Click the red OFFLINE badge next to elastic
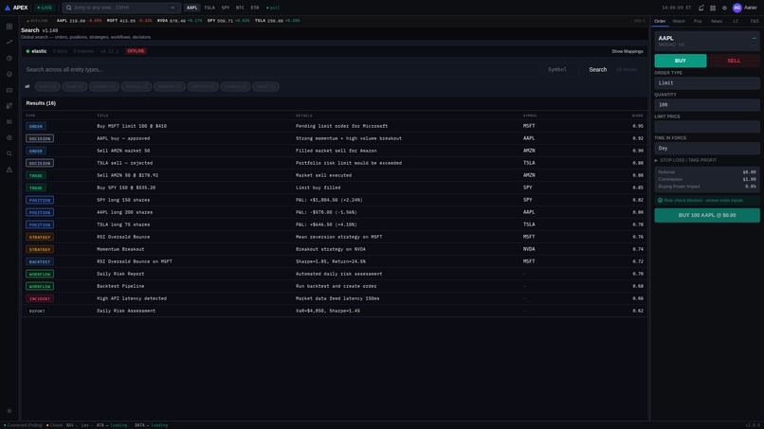The image size is (764, 429). pos(136,51)
